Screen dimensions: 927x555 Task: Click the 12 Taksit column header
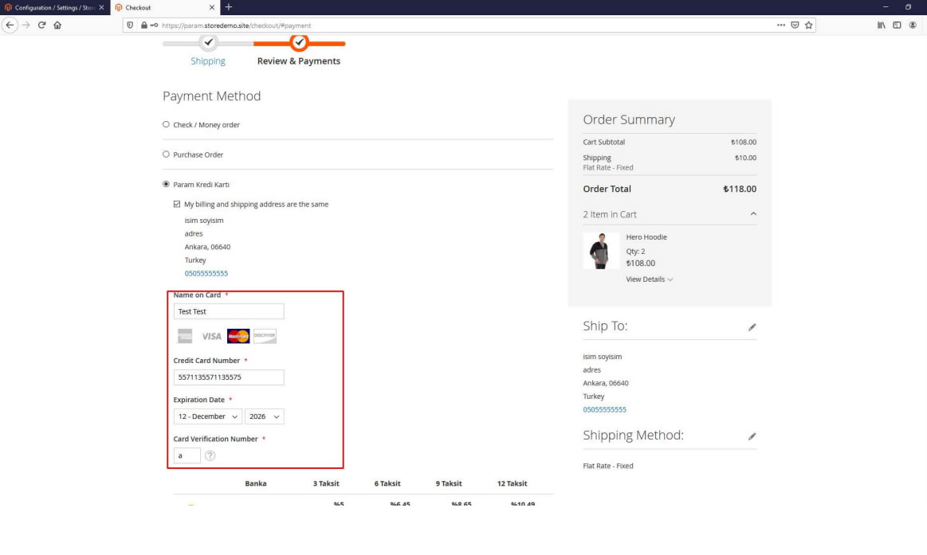[512, 483]
